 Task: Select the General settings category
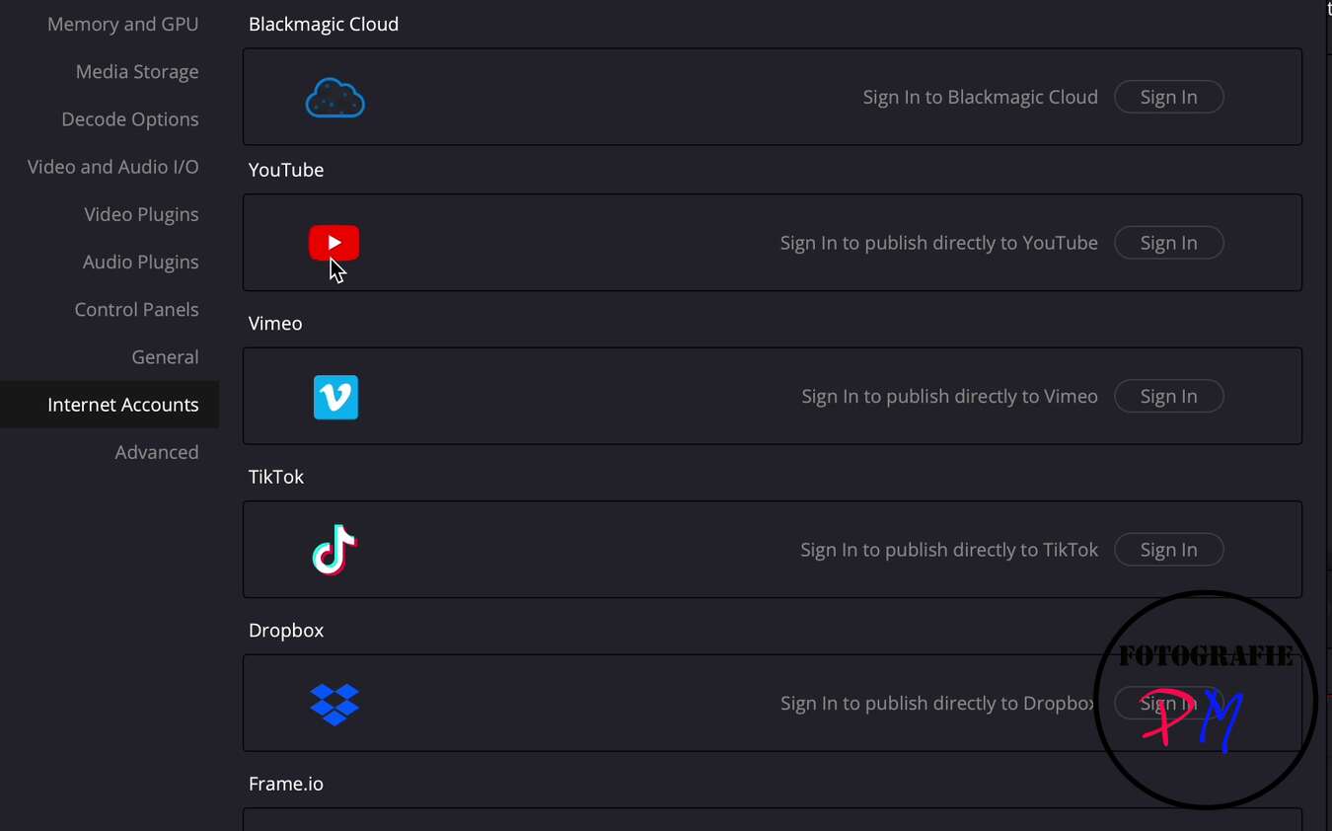166,356
